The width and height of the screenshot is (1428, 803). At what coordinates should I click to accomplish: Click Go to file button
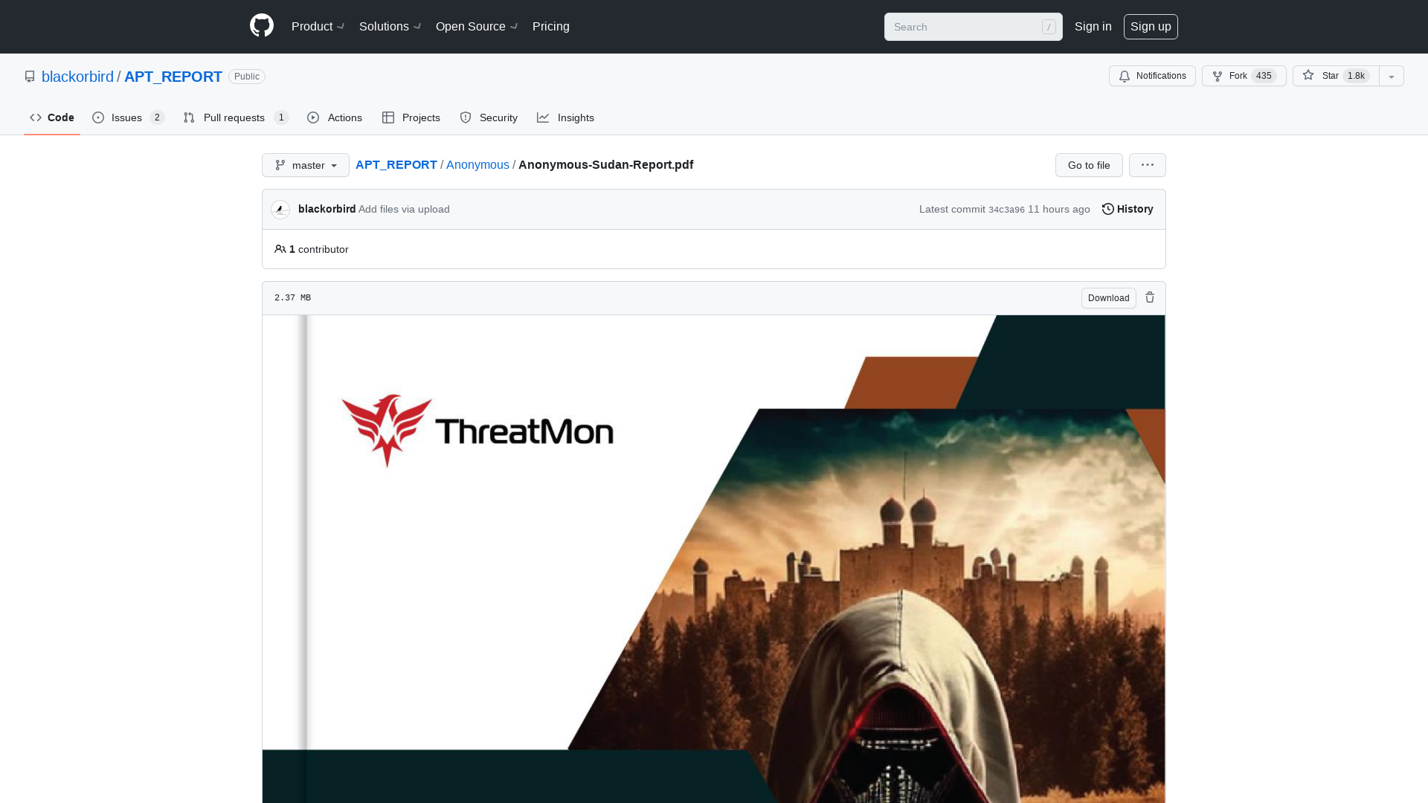click(x=1089, y=165)
